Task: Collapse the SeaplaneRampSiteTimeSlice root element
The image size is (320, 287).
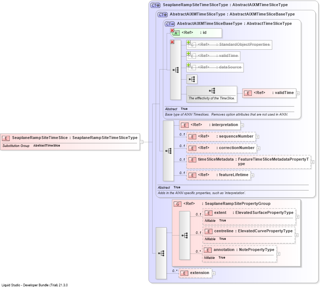Action: click(141, 142)
